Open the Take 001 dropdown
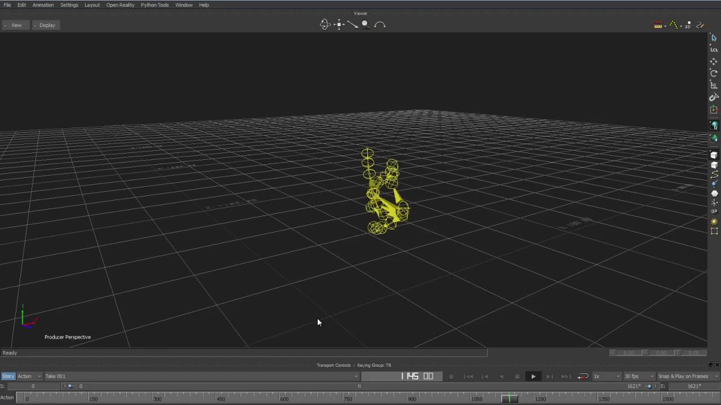 click(x=201, y=376)
